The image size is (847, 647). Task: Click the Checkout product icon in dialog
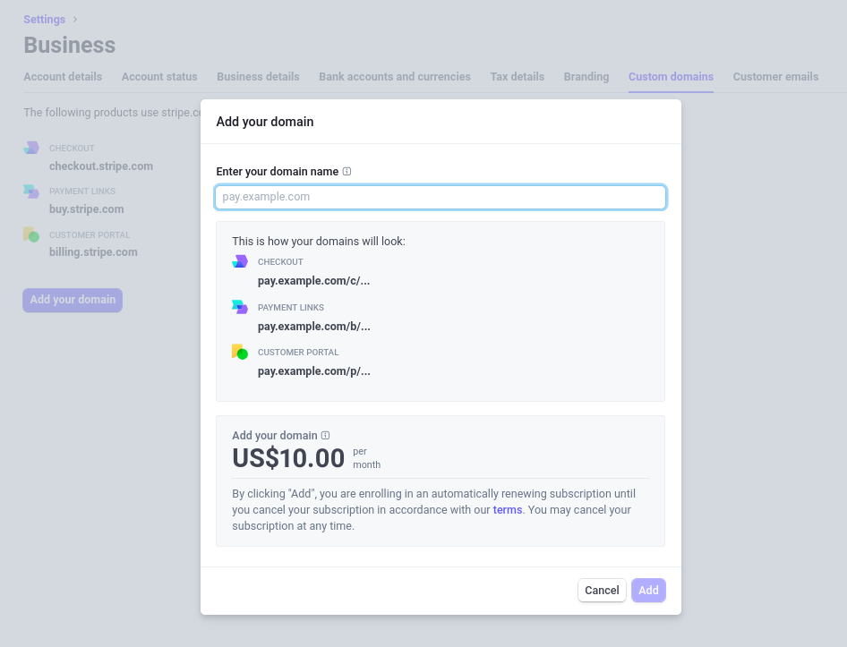(240, 261)
